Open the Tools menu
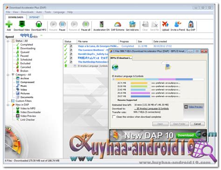The width and height of the screenshot is (221, 170). [48, 12]
